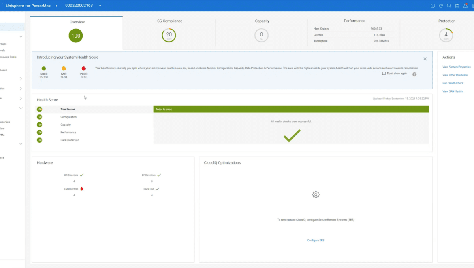Click the OR Directors green checkmark
Screen dimensions: 474x268
81,175
